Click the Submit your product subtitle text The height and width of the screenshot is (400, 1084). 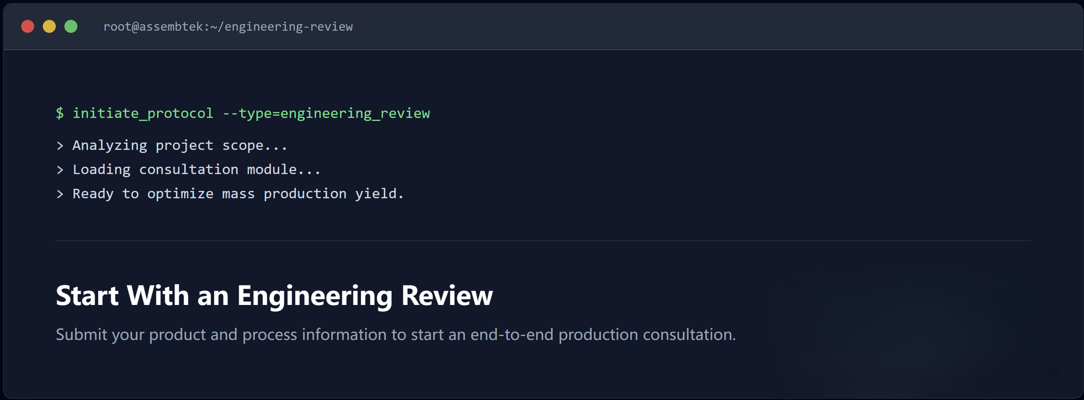coord(395,335)
